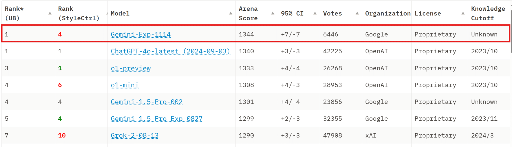The image size is (512, 147).
Task: Open the Gemini-Exp-1114 model link
Action: point(140,34)
